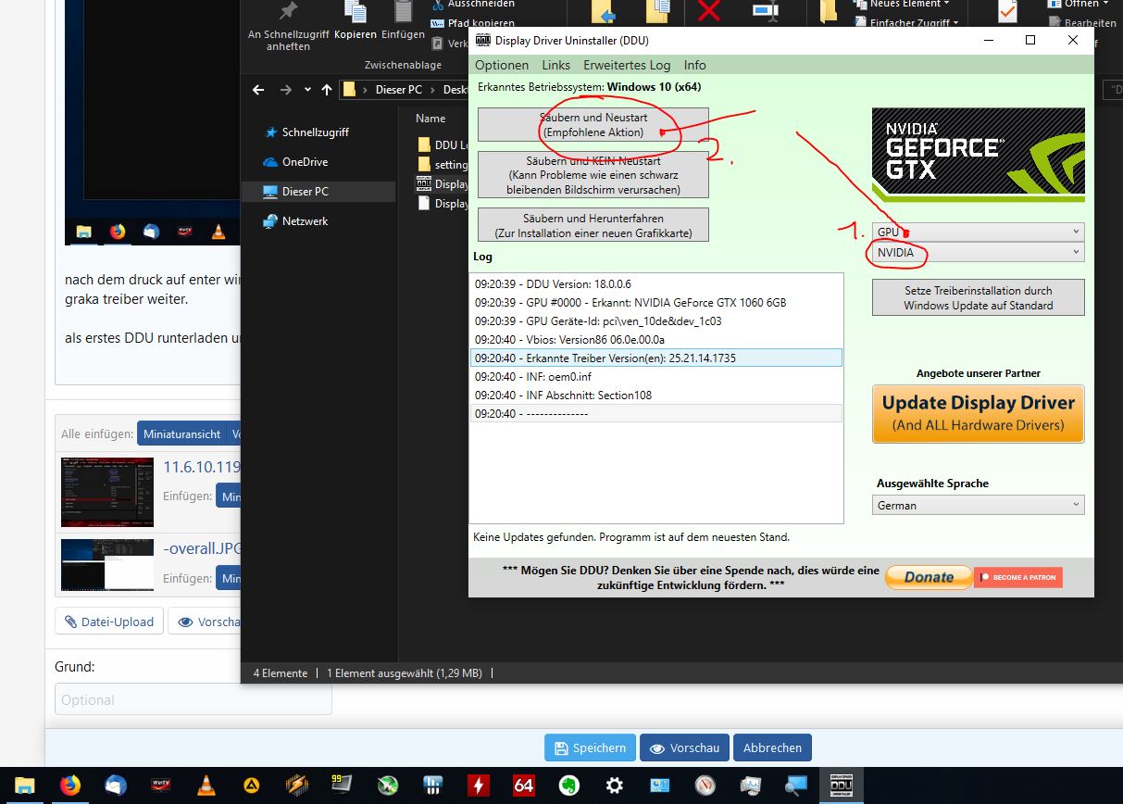Select Schnellzugriff in Explorer navigation pane
Screen dimensions: 1123x804
tap(315, 132)
